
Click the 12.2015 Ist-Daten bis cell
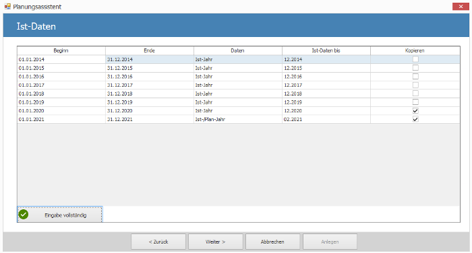326,68
